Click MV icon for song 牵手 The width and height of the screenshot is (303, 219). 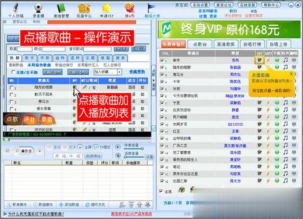[259, 60]
